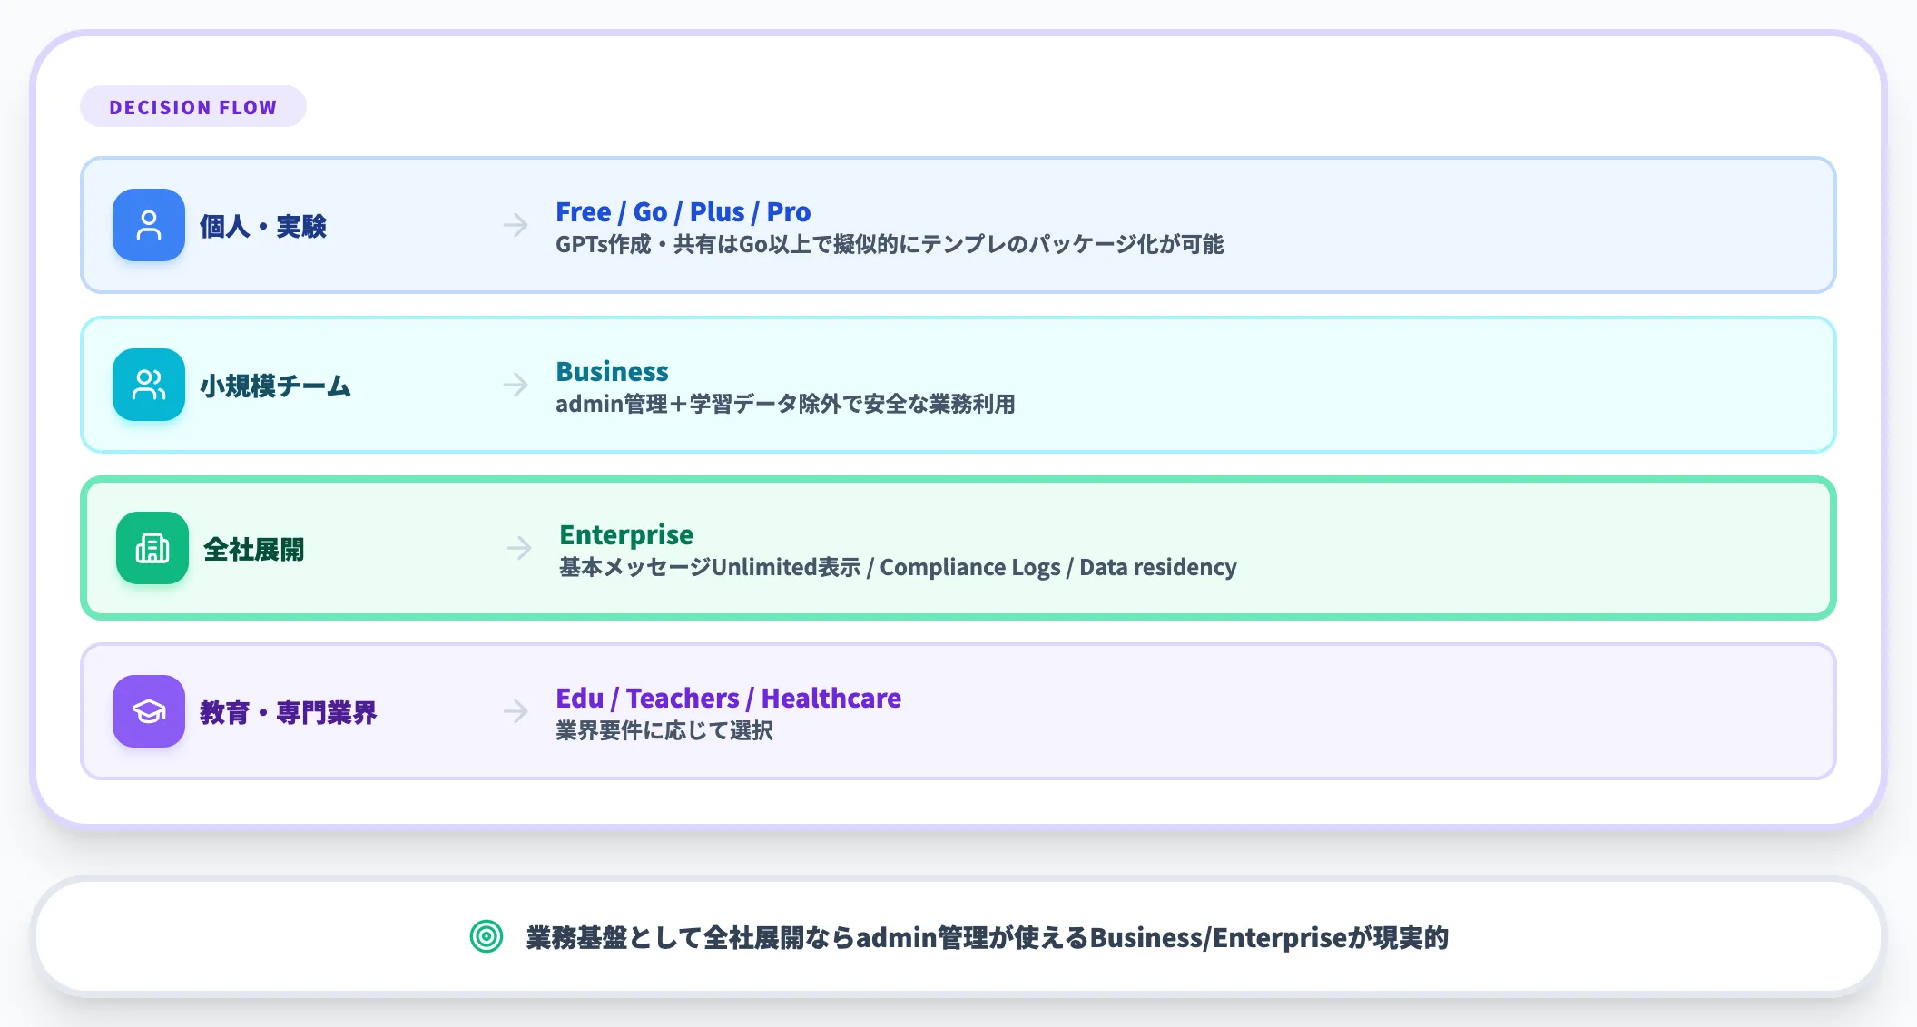Click the GPTs作成・共有 description text
This screenshot has width=1917, height=1027.
(890, 244)
